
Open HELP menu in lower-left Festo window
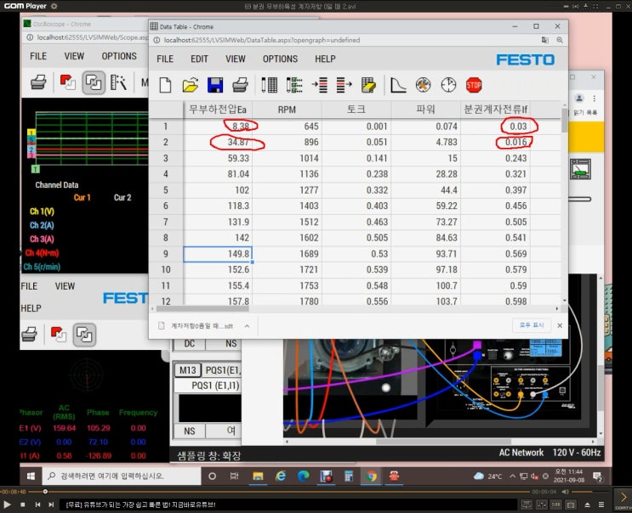[x=31, y=308]
